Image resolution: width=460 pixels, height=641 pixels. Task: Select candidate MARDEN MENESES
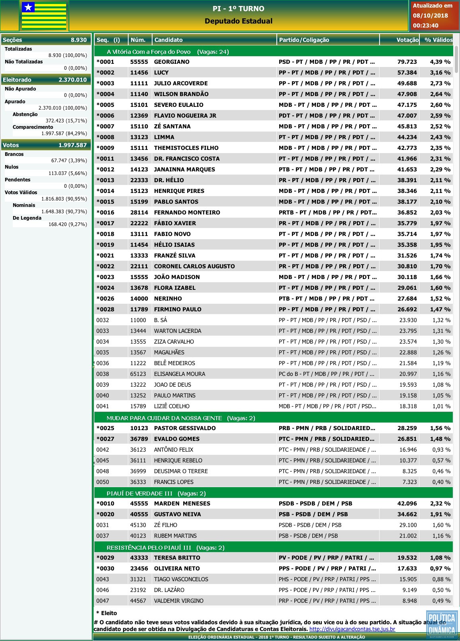pyautogui.click(x=274, y=503)
